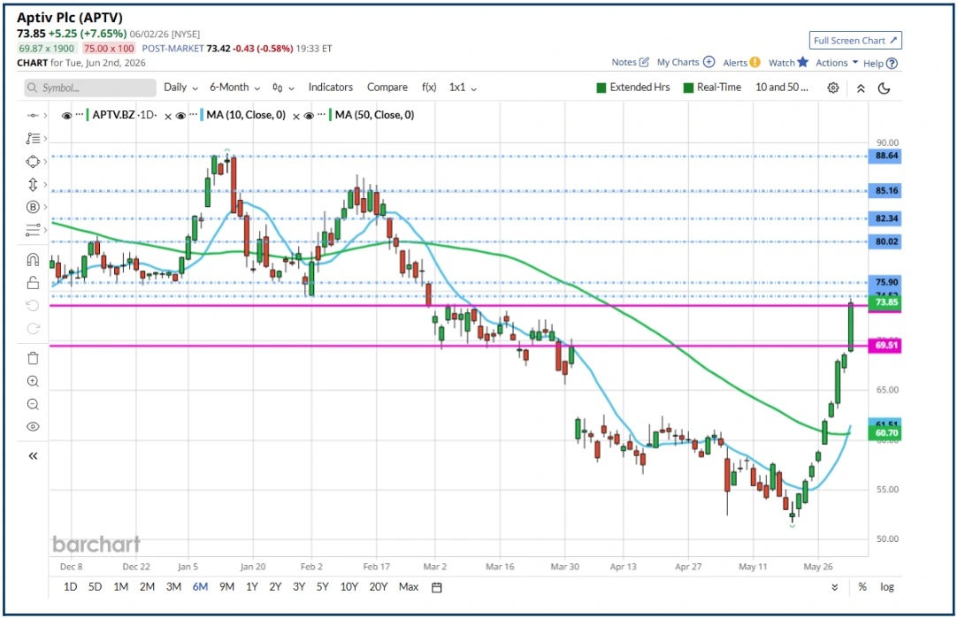Expand the bottom double-chevron panel

834,587
